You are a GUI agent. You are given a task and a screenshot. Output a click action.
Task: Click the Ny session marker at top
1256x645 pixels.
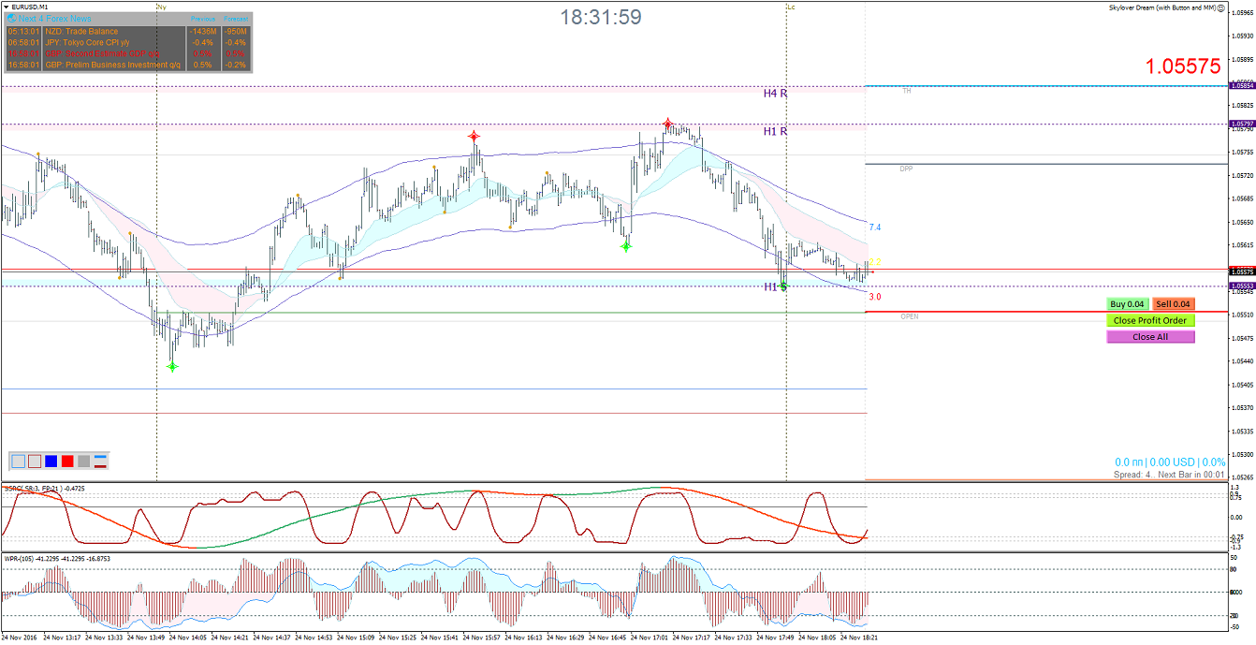[161, 7]
